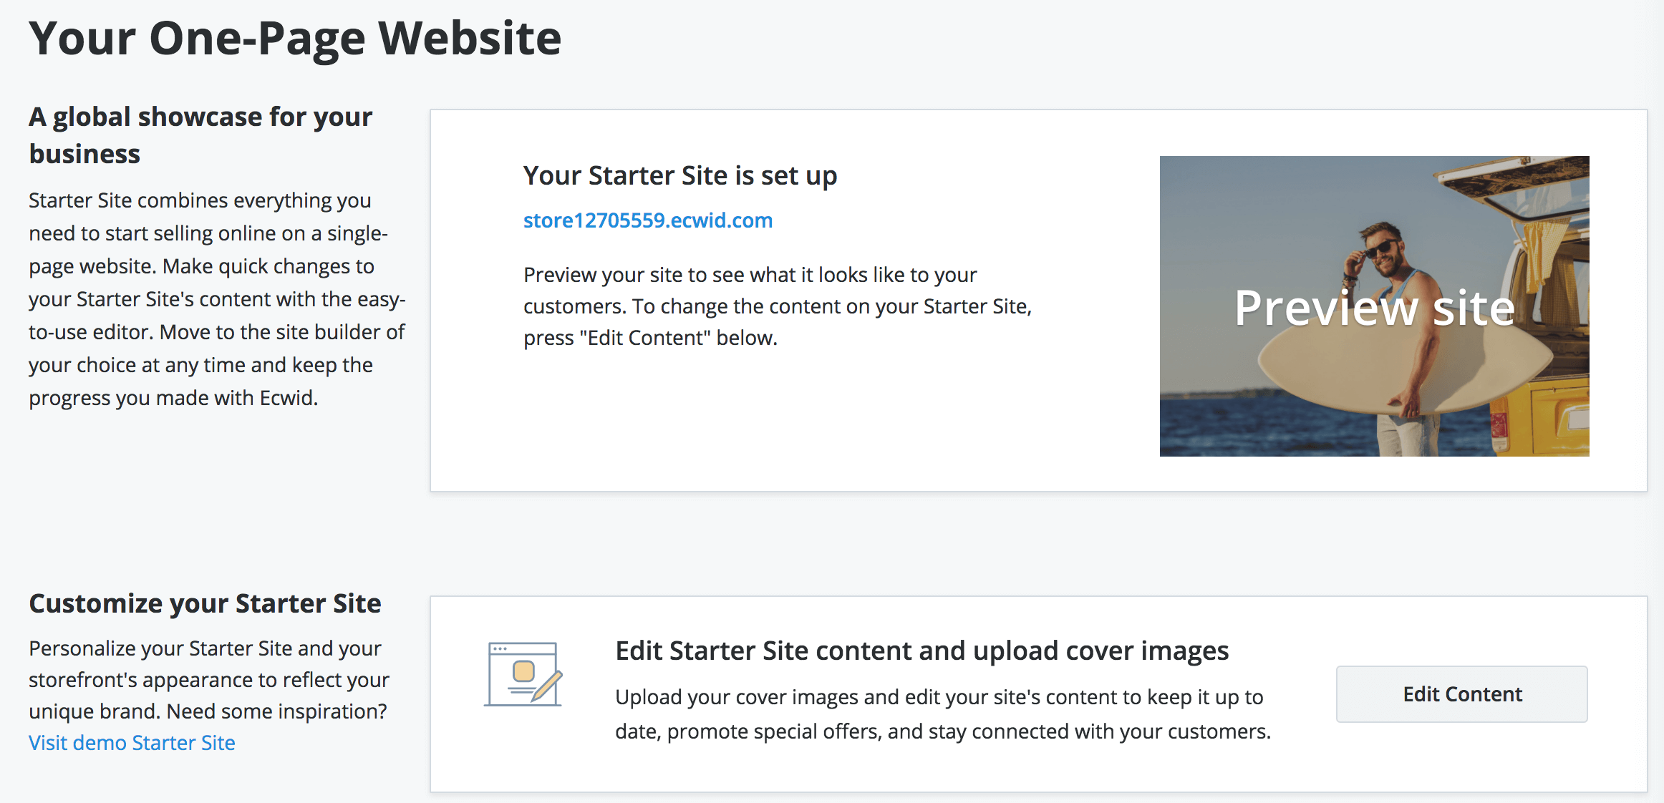Click the Upload your cover images description
This screenshot has height=803, width=1664.
click(943, 714)
